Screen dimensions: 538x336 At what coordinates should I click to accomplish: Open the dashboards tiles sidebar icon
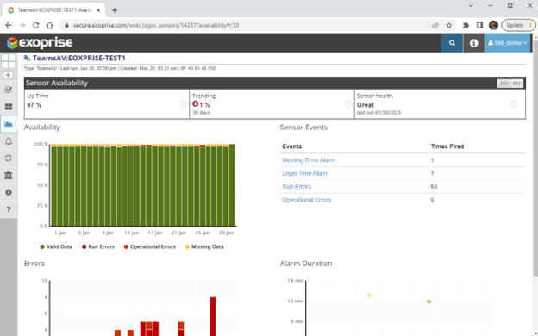coord(9,107)
